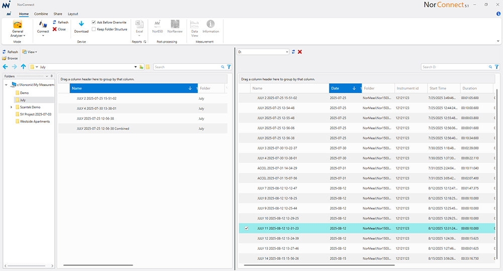Image resolution: width=503 pixels, height=271 pixels.
Task: Sort device list by Start Time
Action: point(444,88)
